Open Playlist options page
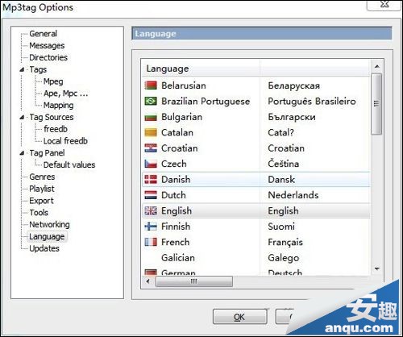The width and height of the screenshot is (403, 337). 42,189
